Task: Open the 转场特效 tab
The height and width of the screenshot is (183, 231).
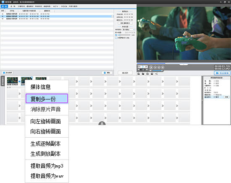Action: click(39, 6)
